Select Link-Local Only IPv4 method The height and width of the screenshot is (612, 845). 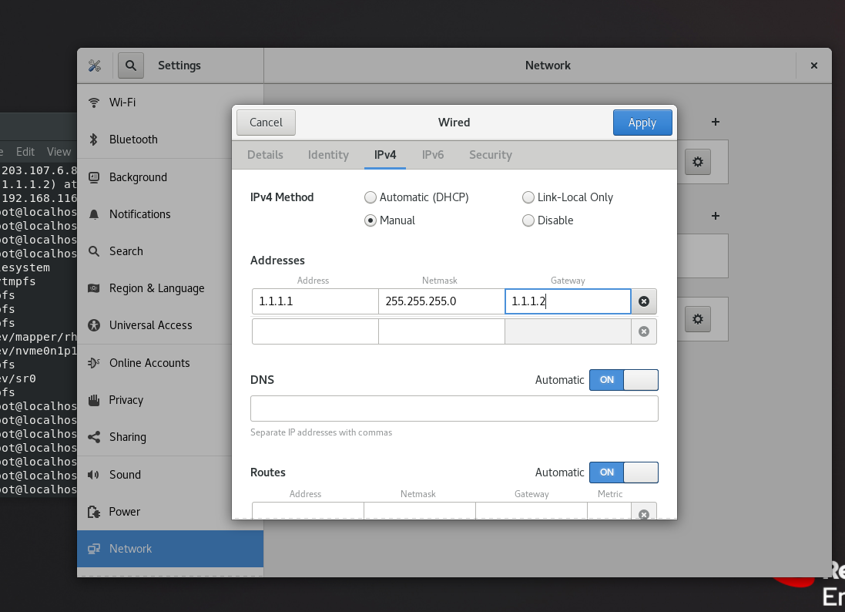(x=568, y=197)
